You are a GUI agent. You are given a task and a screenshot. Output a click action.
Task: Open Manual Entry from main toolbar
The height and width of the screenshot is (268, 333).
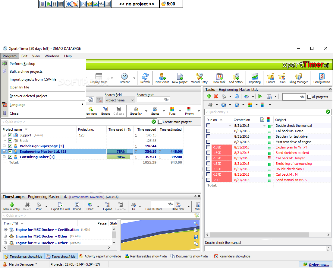(x=199, y=78)
